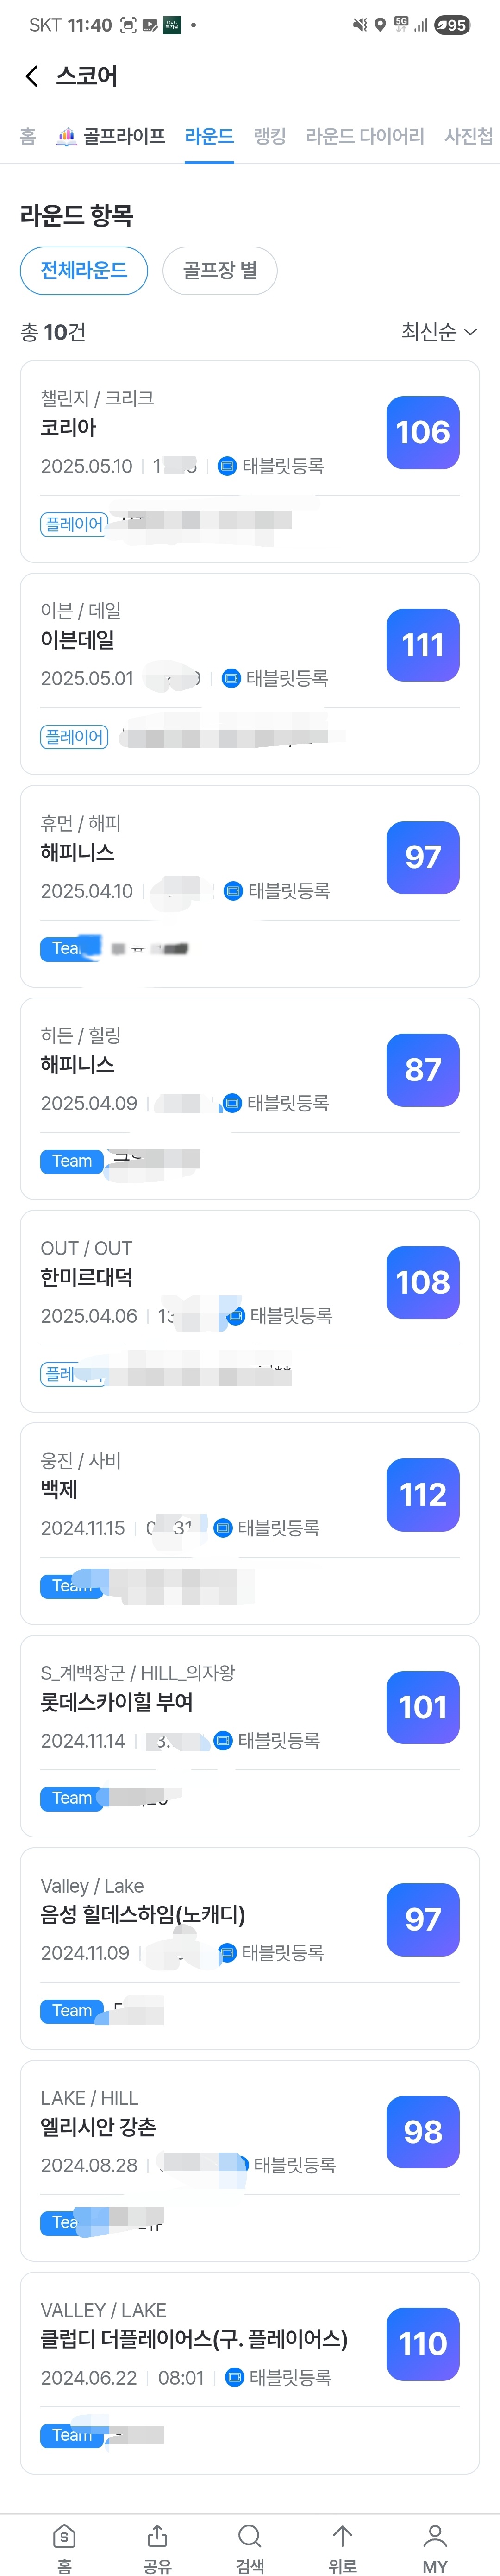Open the 106 score badge for 코리아

click(422, 433)
